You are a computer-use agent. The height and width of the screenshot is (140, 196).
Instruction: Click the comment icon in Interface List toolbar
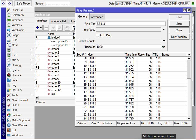(x=67, y=28)
